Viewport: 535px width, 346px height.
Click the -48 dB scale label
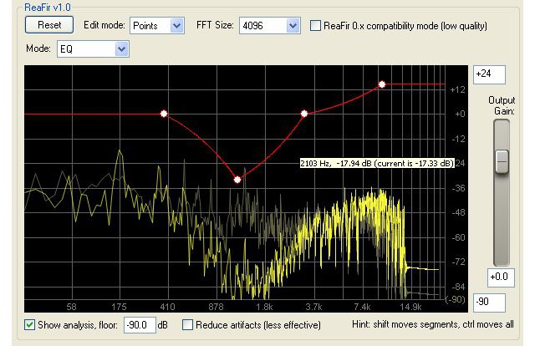(x=458, y=212)
